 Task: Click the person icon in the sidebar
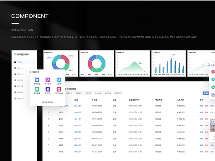pyautogui.click(x=15, y=80)
